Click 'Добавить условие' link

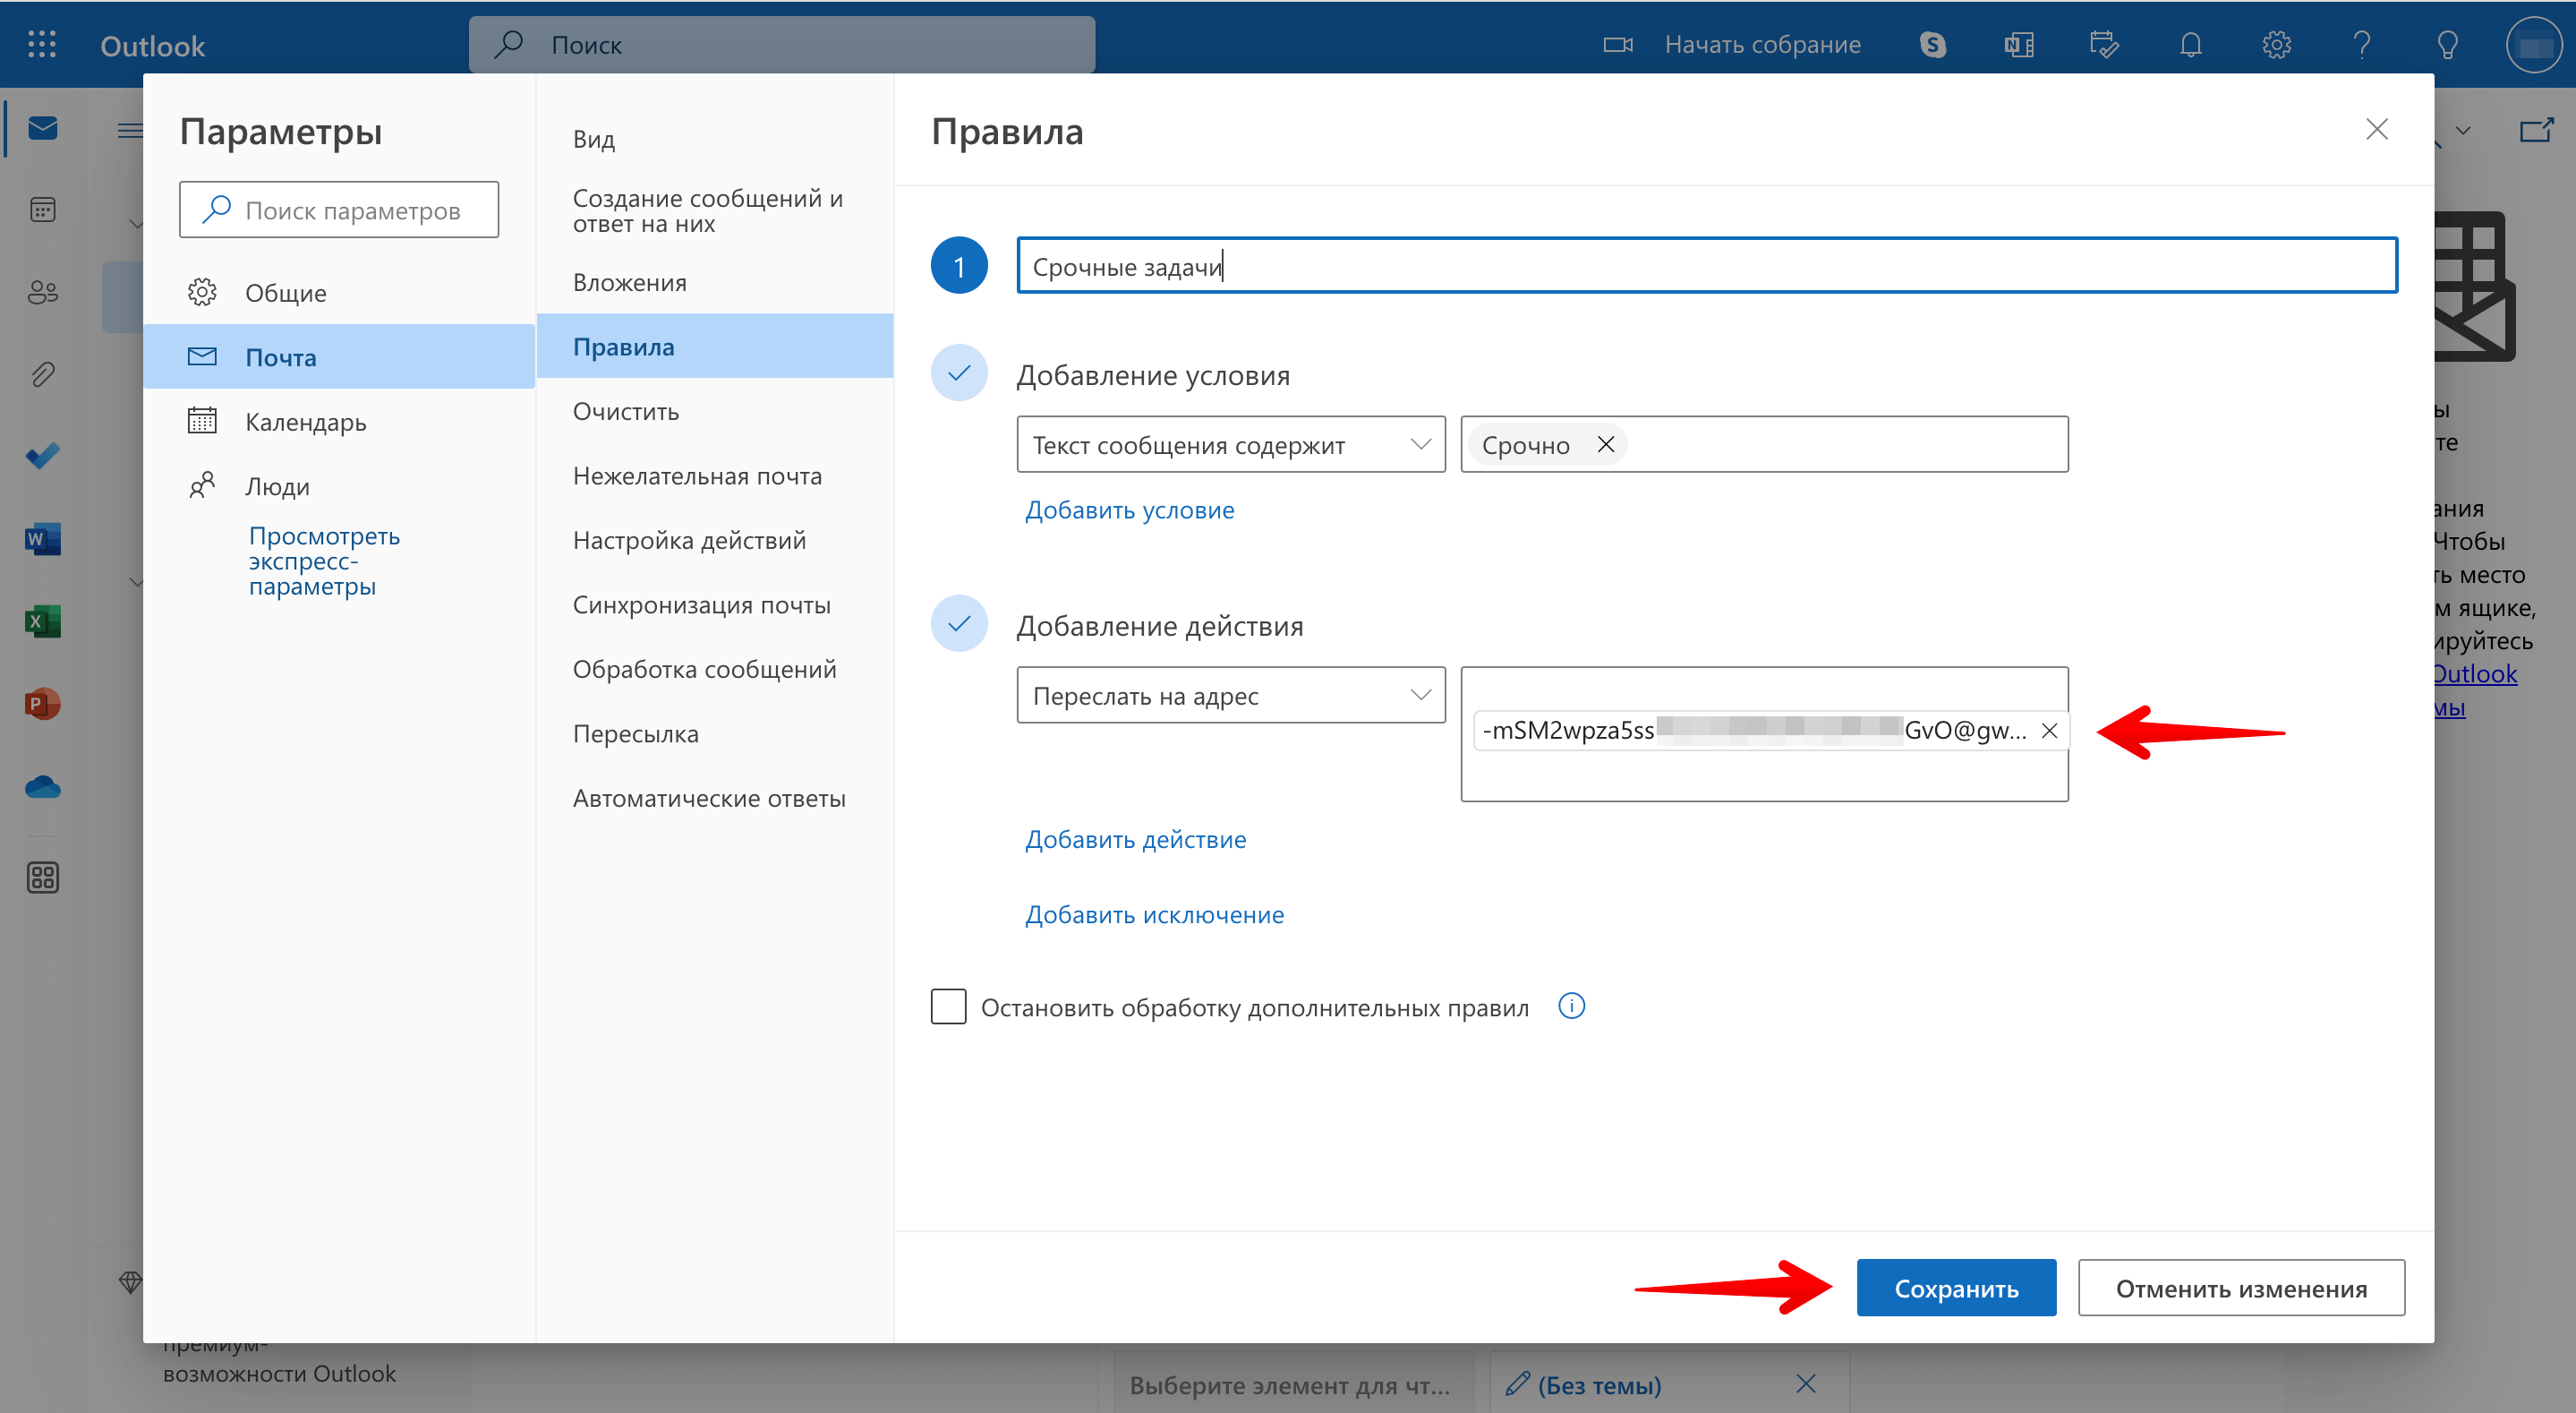tap(1129, 510)
